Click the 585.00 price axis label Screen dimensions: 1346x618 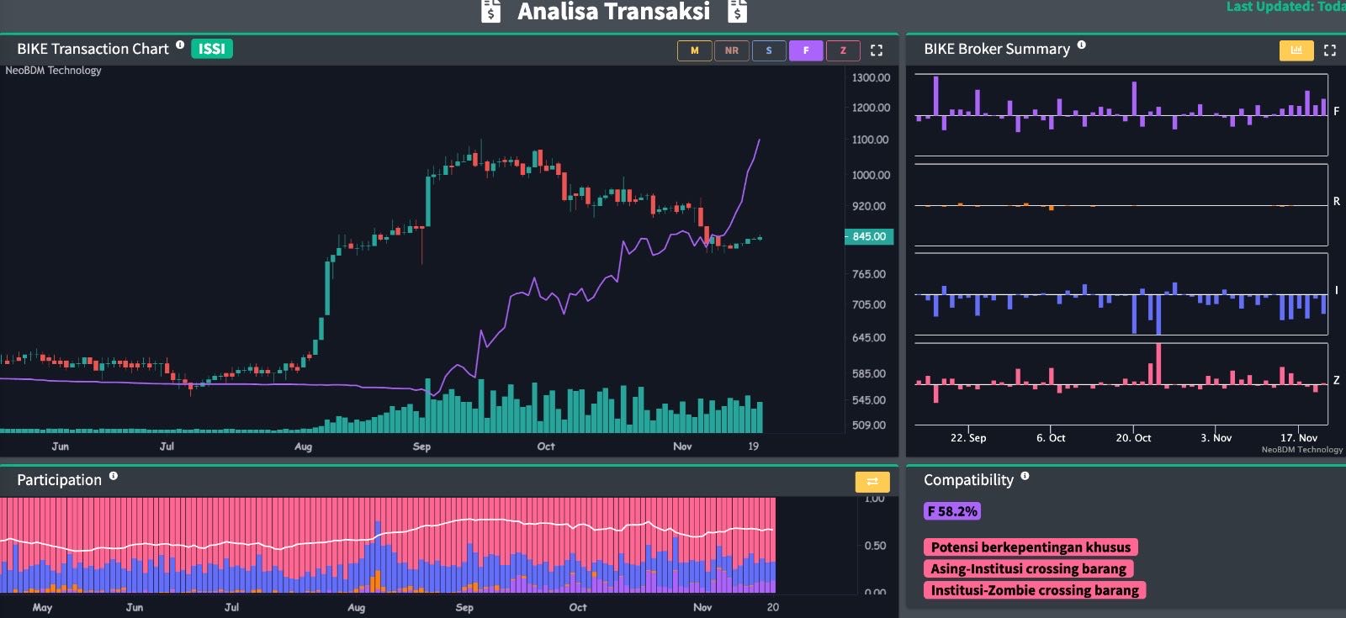pos(869,373)
